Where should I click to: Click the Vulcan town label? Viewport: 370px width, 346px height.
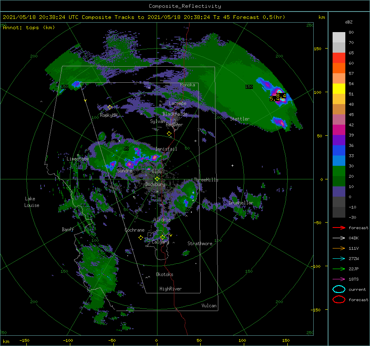(209, 306)
